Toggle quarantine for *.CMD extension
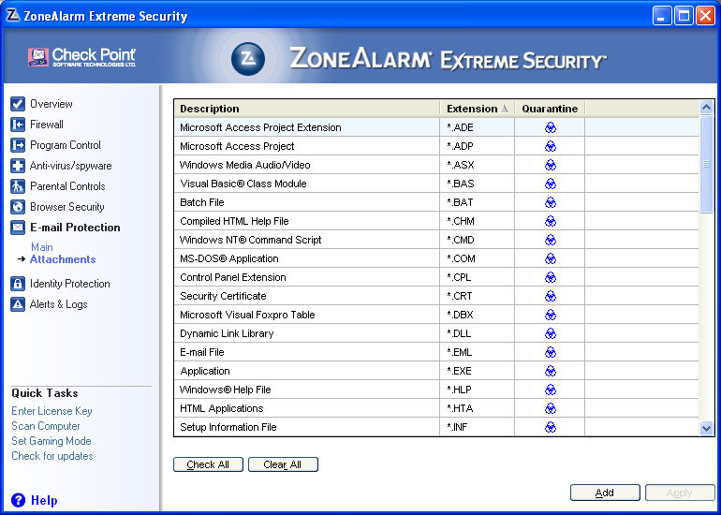This screenshot has width=721, height=515. [x=550, y=240]
